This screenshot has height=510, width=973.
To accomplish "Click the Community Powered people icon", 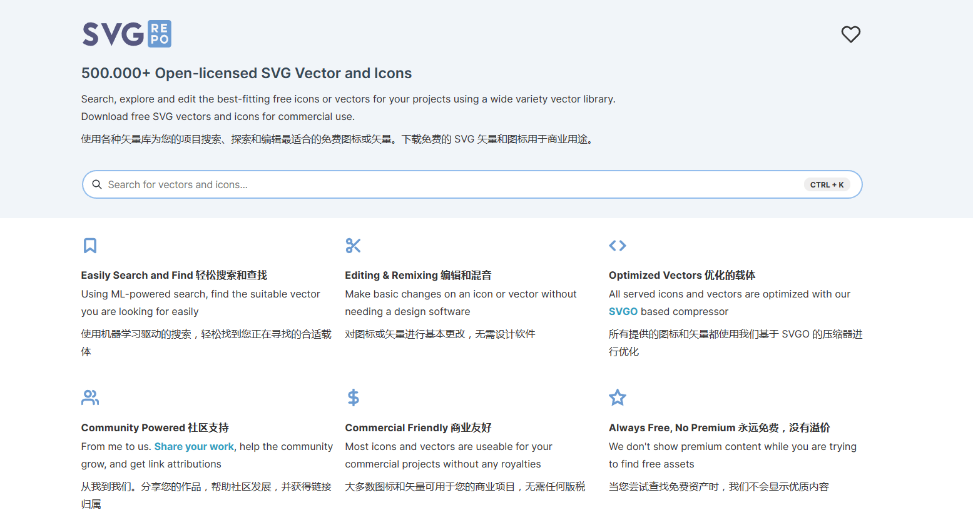I will tap(90, 397).
